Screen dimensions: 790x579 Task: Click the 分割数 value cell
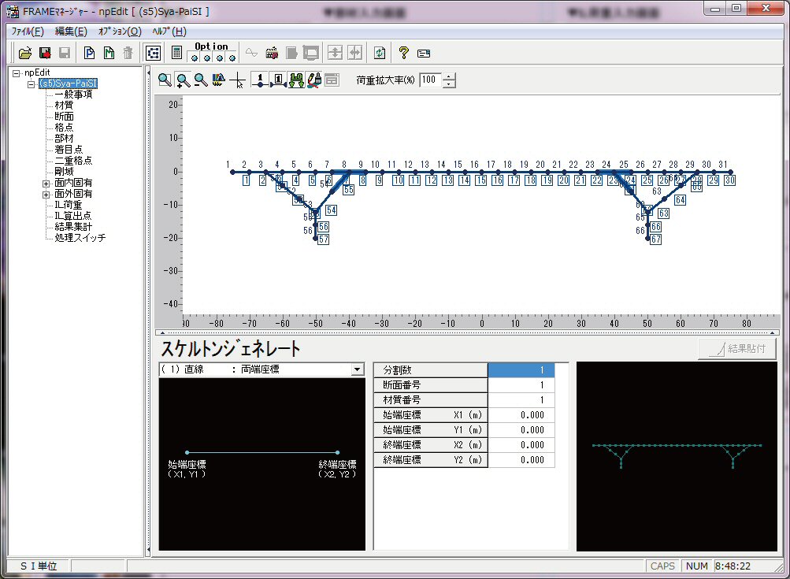coord(521,370)
